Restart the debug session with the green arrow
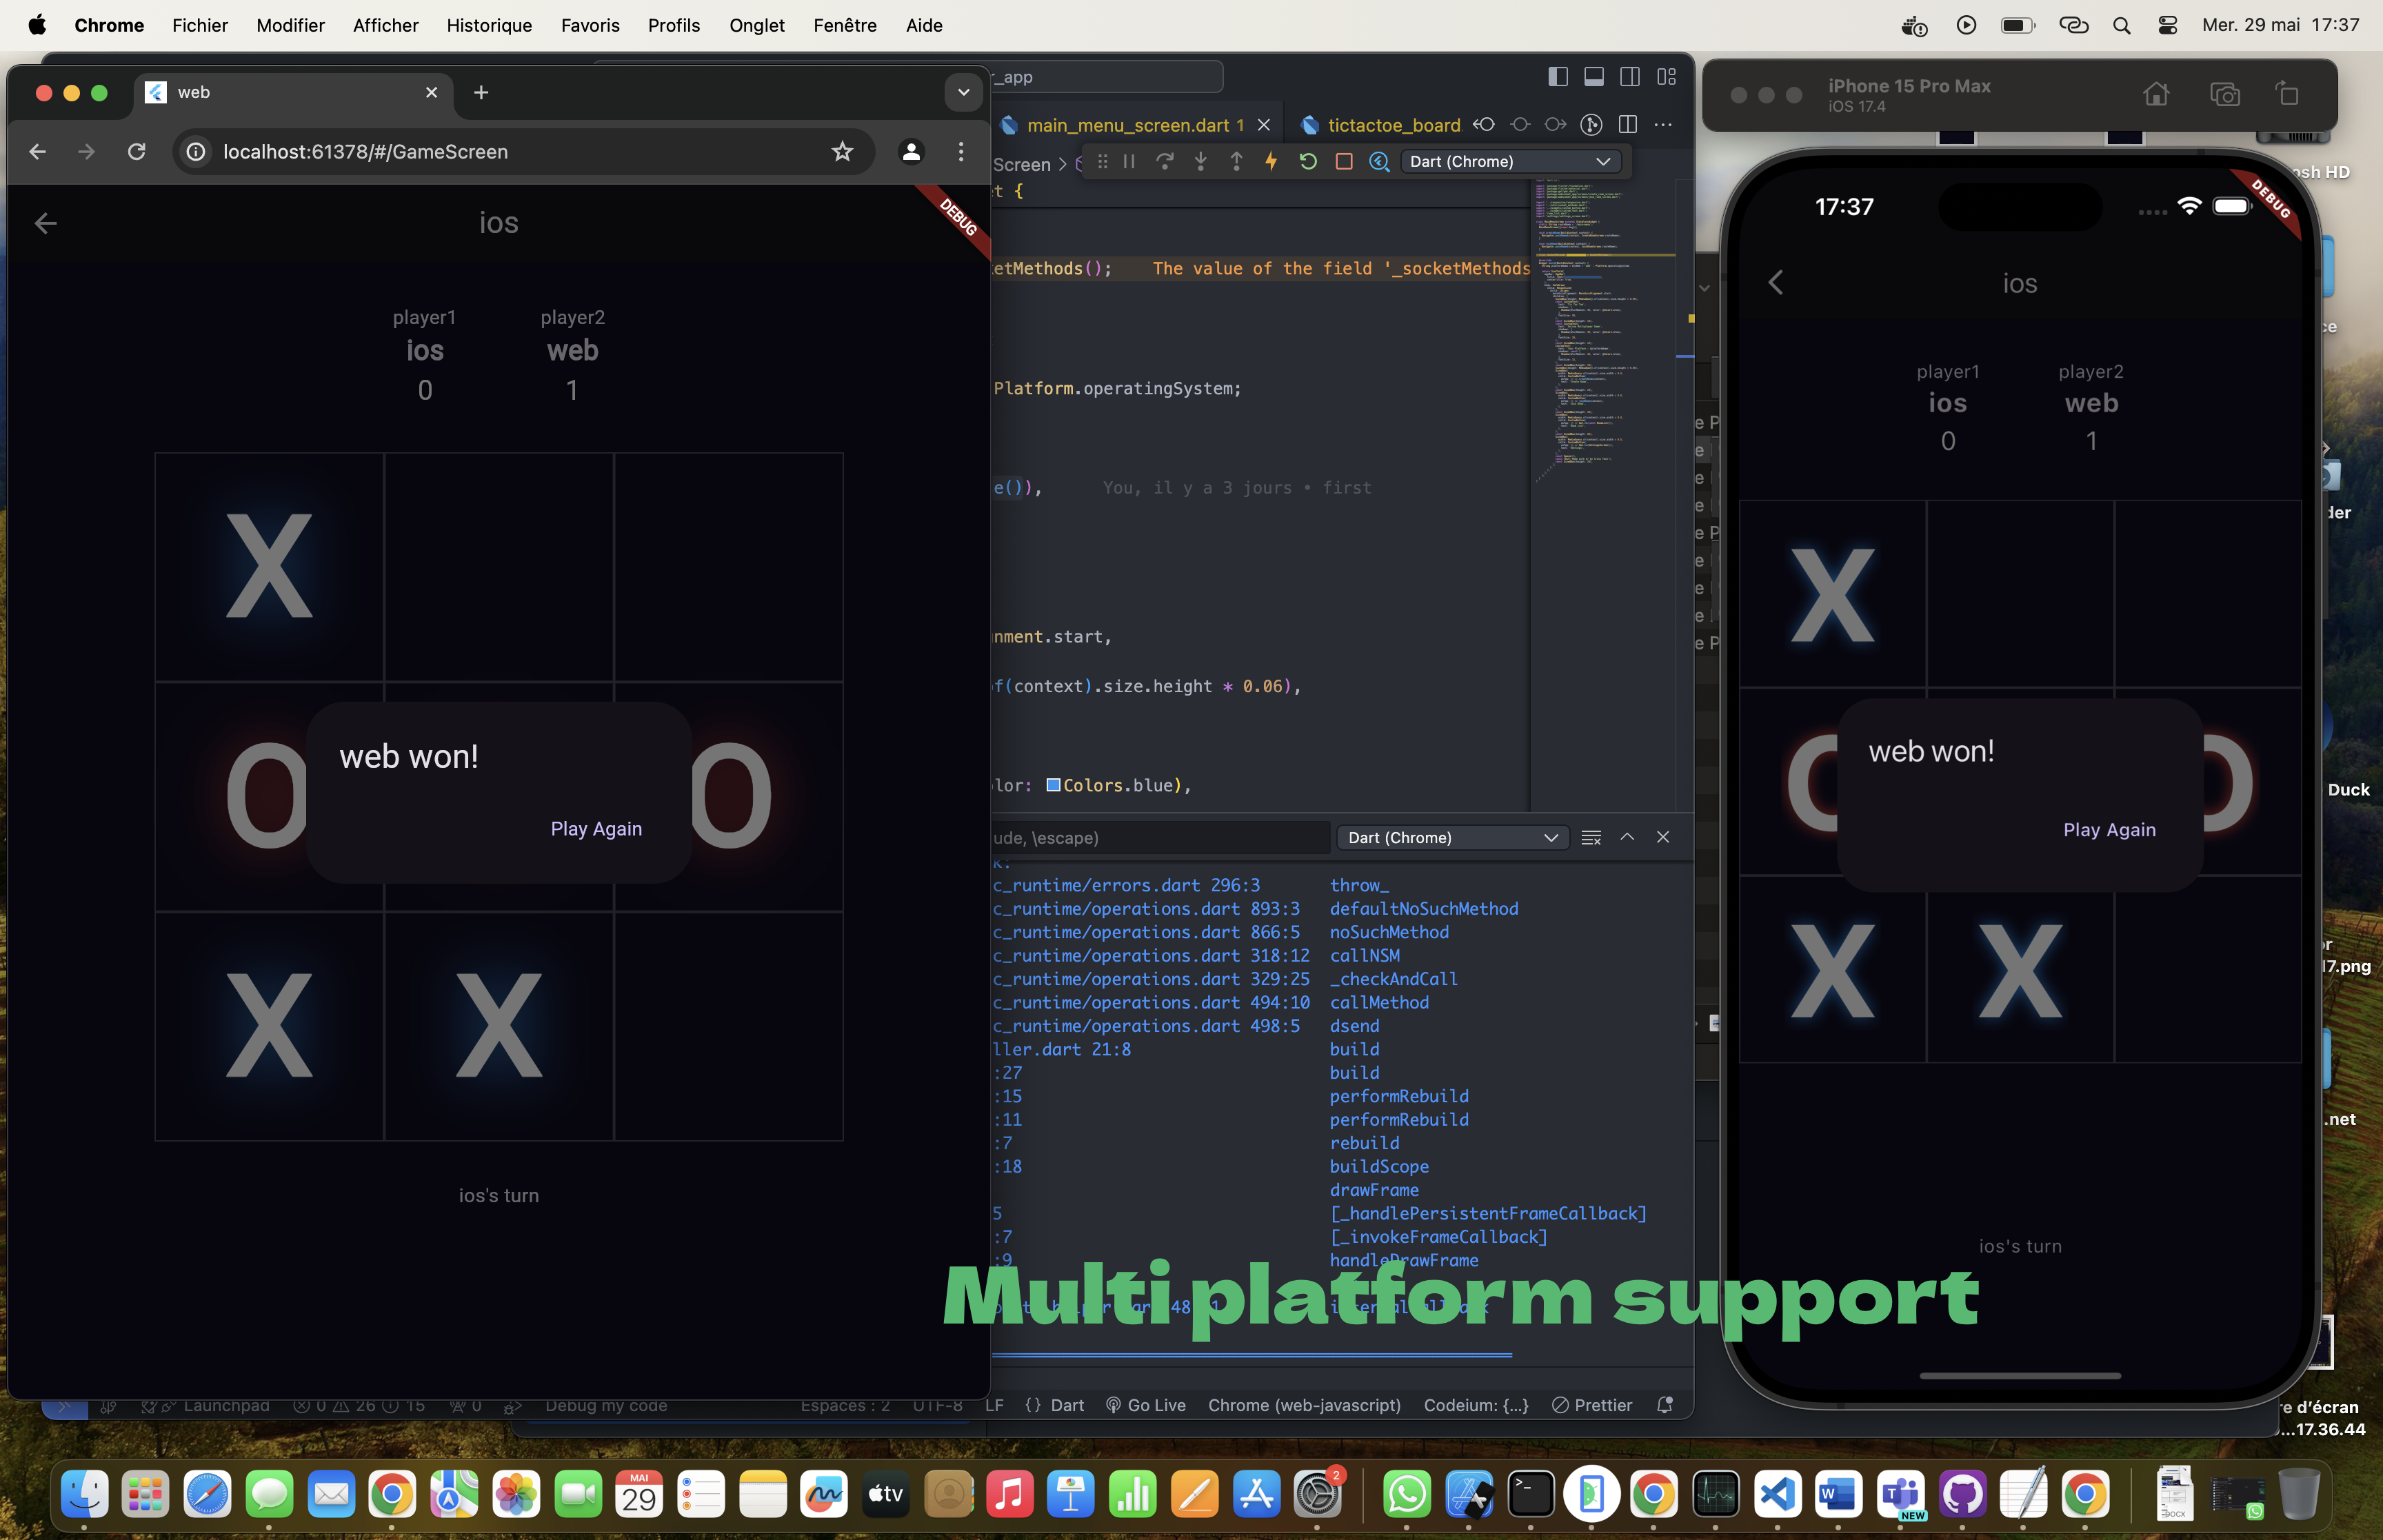 coord(1307,161)
